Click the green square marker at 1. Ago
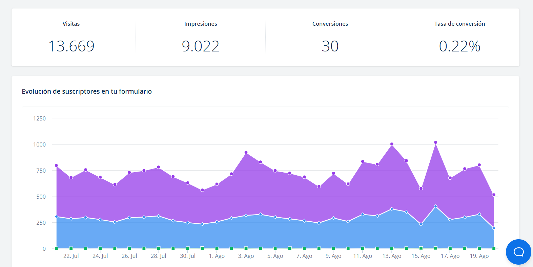 pos(217,248)
